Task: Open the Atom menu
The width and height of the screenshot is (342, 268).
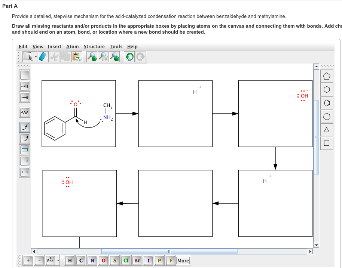Action: (x=72, y=46)
